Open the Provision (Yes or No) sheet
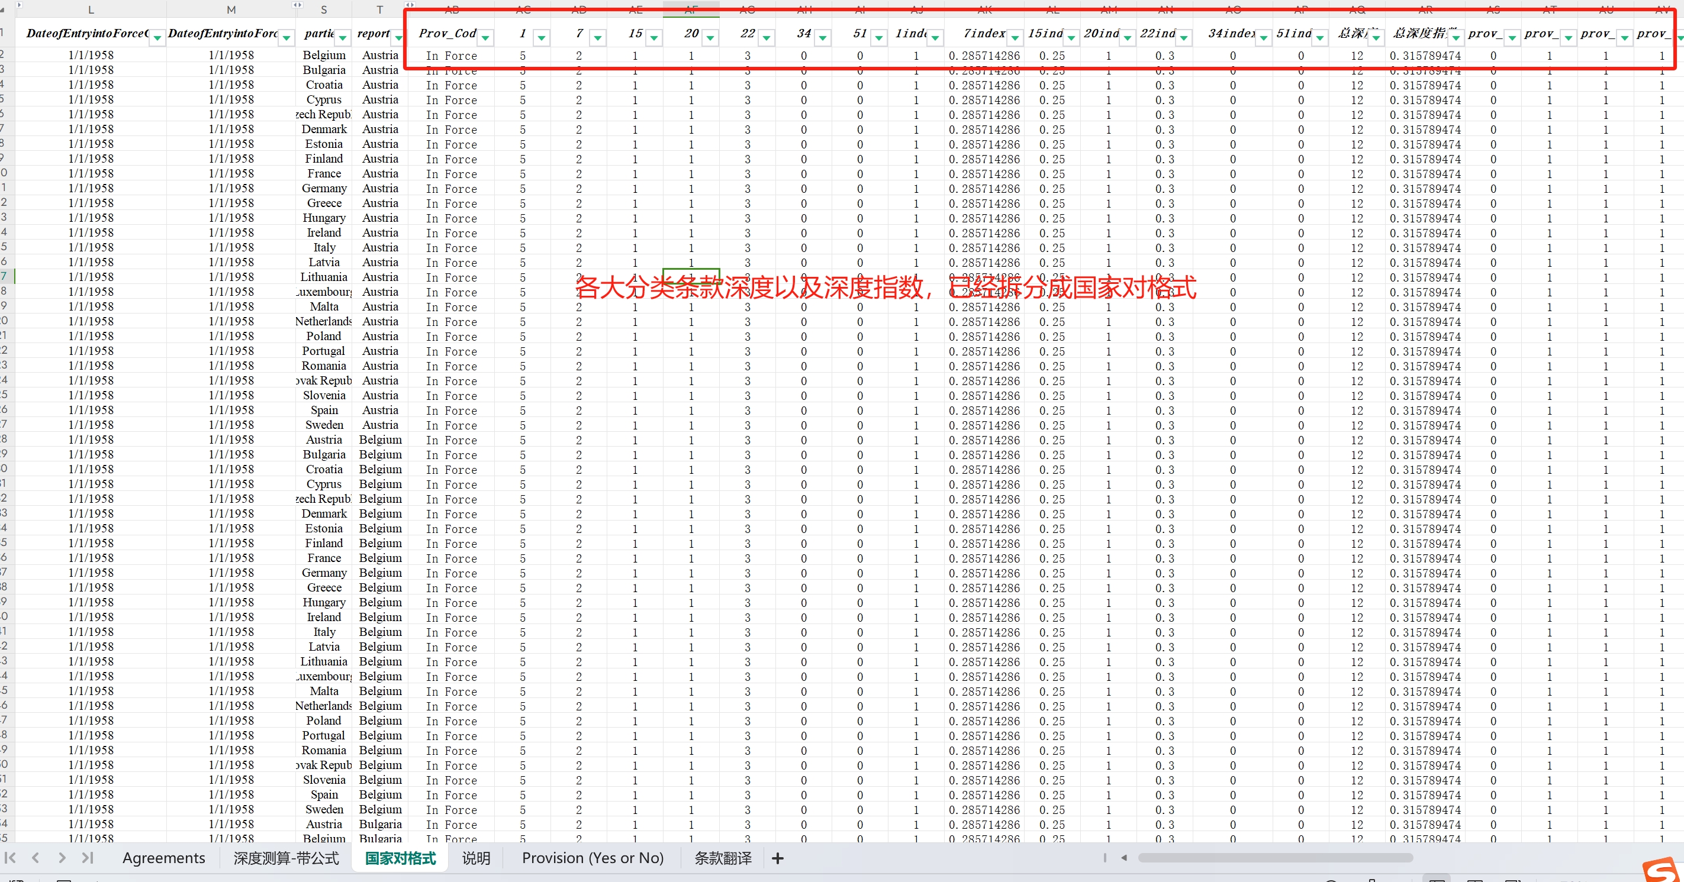 point(593,858)
